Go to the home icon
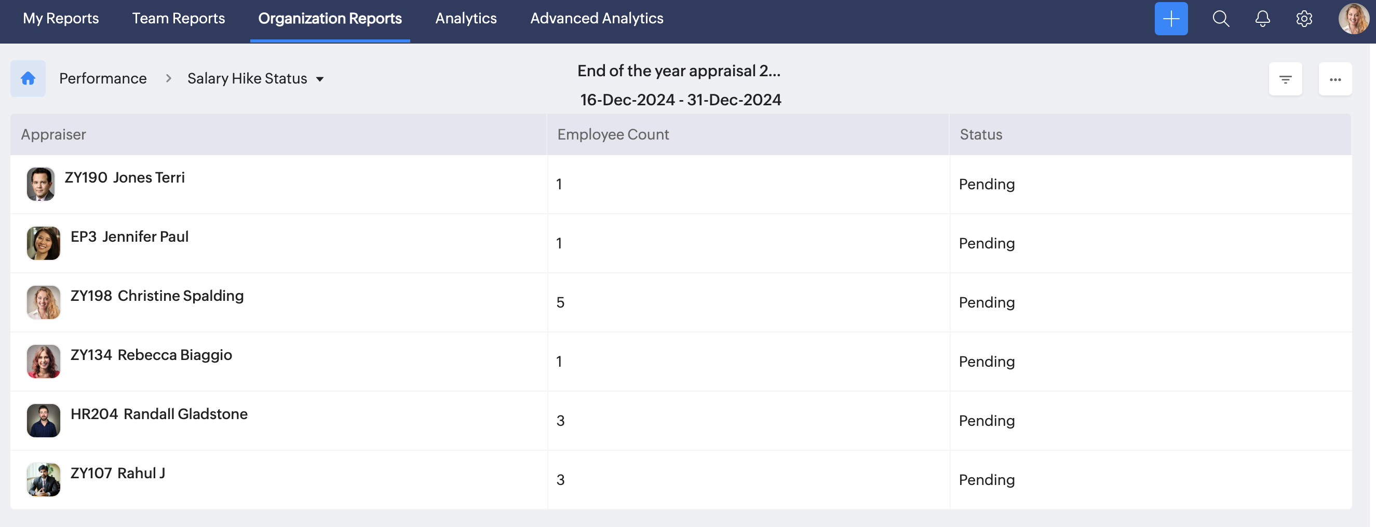The width and height of the screenshot is (1376, 527). pos(28,79)
